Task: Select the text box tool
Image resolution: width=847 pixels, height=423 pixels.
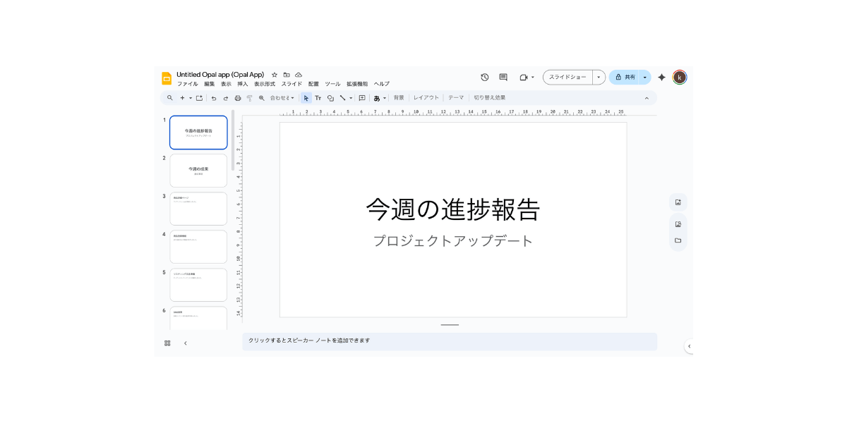Action: pos(318,98)
